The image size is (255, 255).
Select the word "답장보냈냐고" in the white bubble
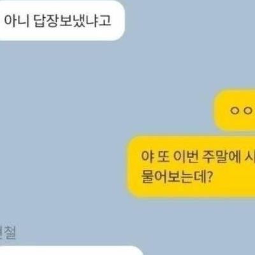[x=73, y=21]
